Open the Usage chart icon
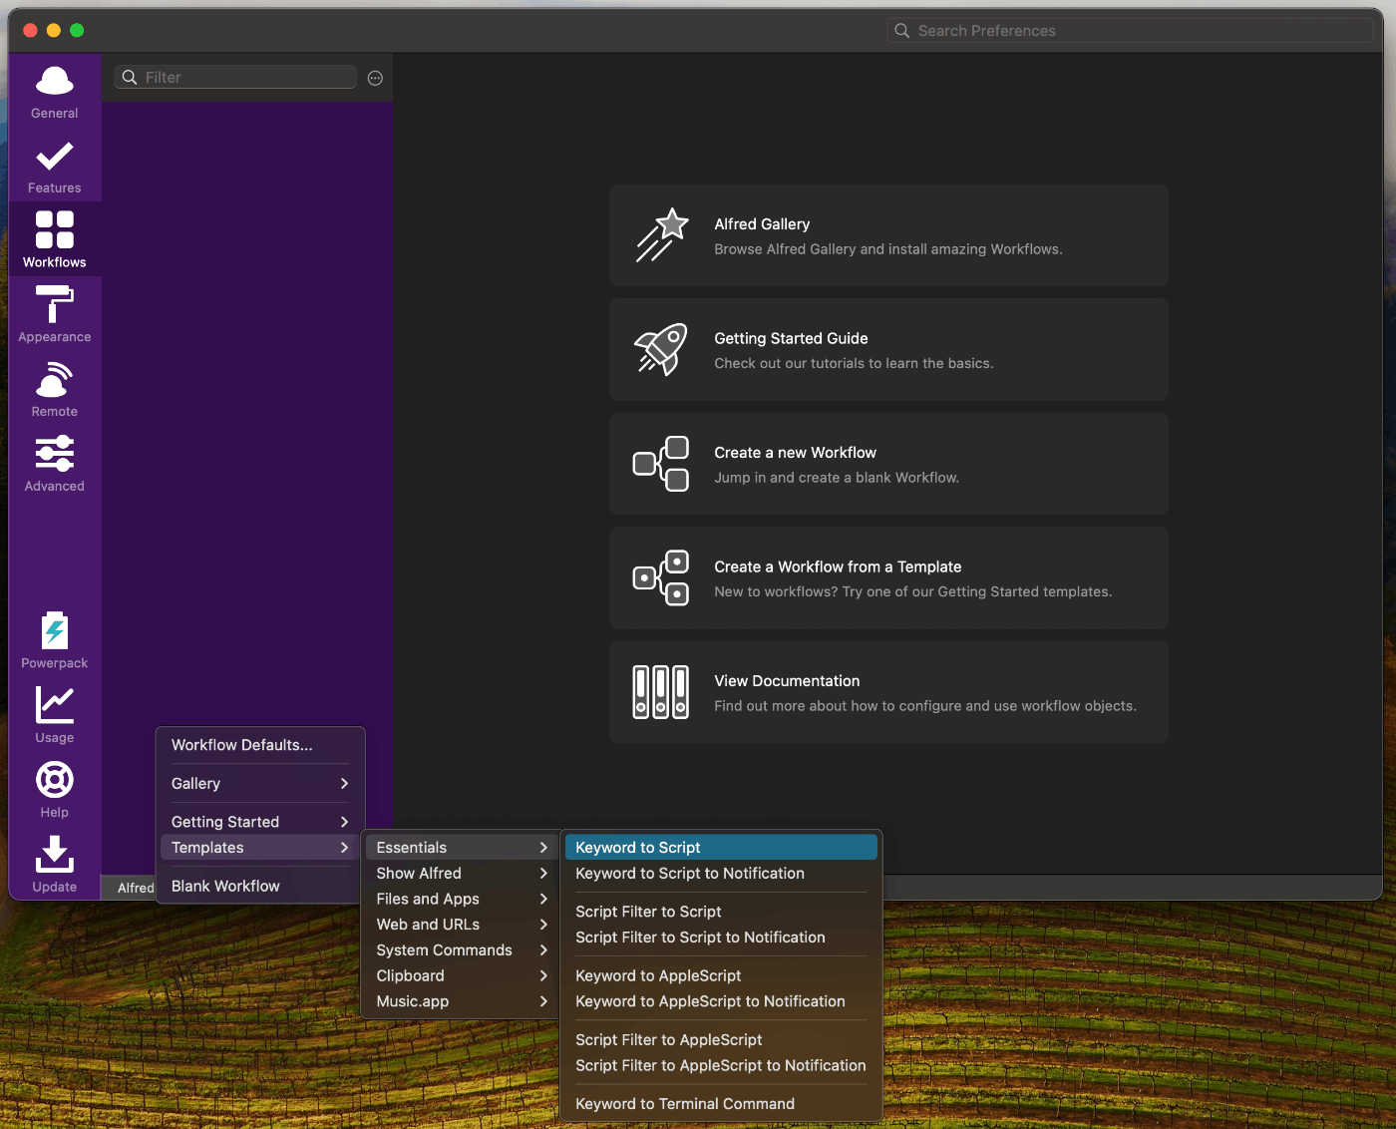The height and width of the screenshot is (1129, 1396). [x=55, y=705]
